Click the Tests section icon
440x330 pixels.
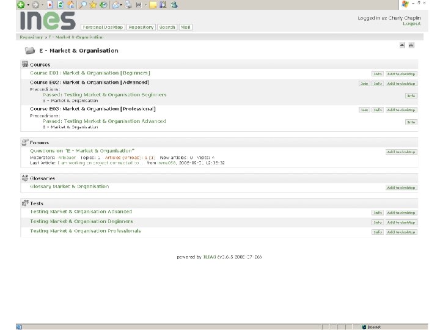25,203
